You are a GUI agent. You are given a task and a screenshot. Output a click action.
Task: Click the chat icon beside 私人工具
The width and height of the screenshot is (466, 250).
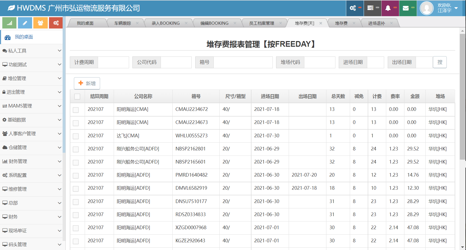tap(5, 51)
